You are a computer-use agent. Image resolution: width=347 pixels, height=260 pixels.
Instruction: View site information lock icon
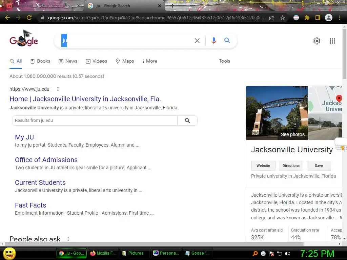tap(43, 18)
